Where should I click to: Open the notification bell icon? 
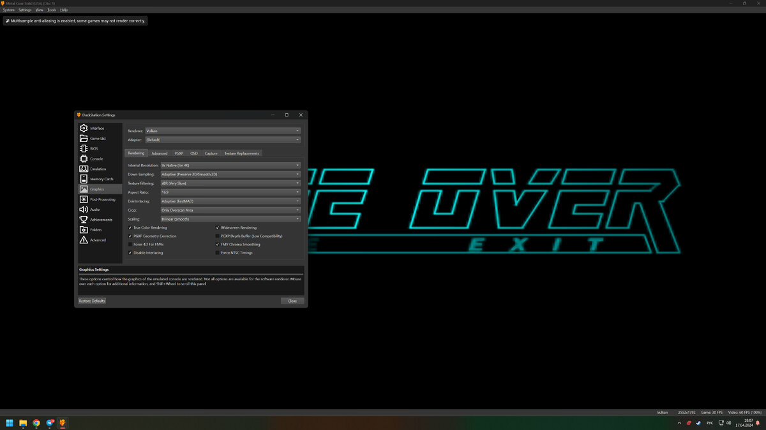coord(758,423)
